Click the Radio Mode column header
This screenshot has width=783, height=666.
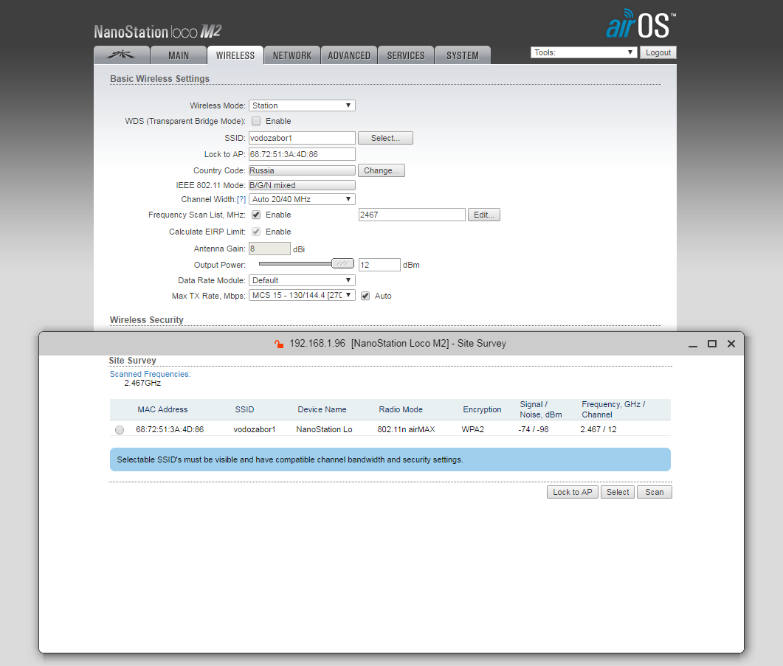401,409
